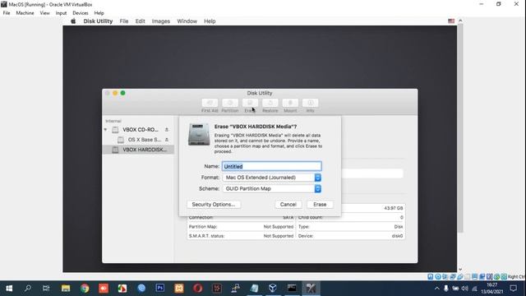The height and width of the screenshot is (296, 526).
Task: Open the Window menu
Action: pyautogui.click(x=187, y=21)
